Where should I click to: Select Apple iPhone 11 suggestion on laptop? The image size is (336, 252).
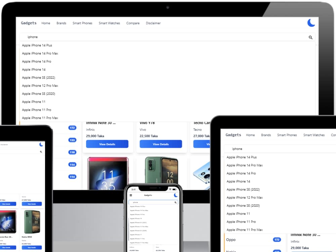point(34,102)
